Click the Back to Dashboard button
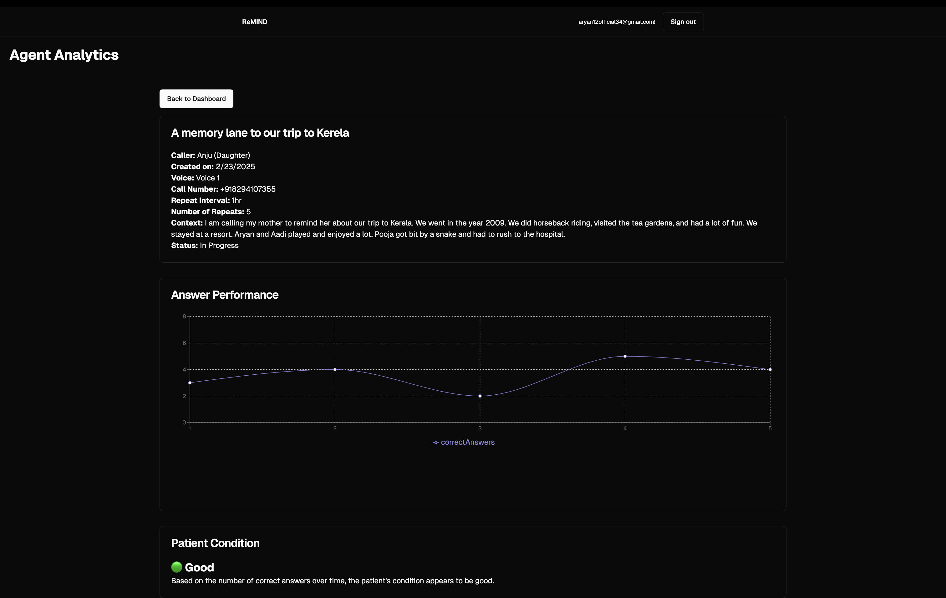This screenshot has height=598, width=946. click(196, 99)
